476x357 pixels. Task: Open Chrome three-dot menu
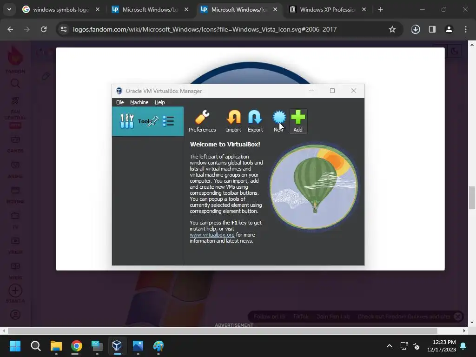coord(466,29)
